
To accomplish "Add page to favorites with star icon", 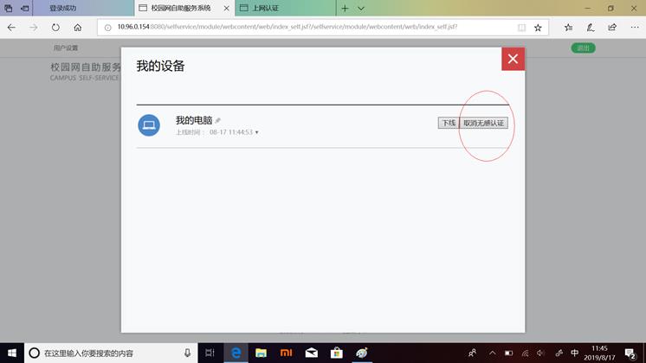I will click(538, 28).
